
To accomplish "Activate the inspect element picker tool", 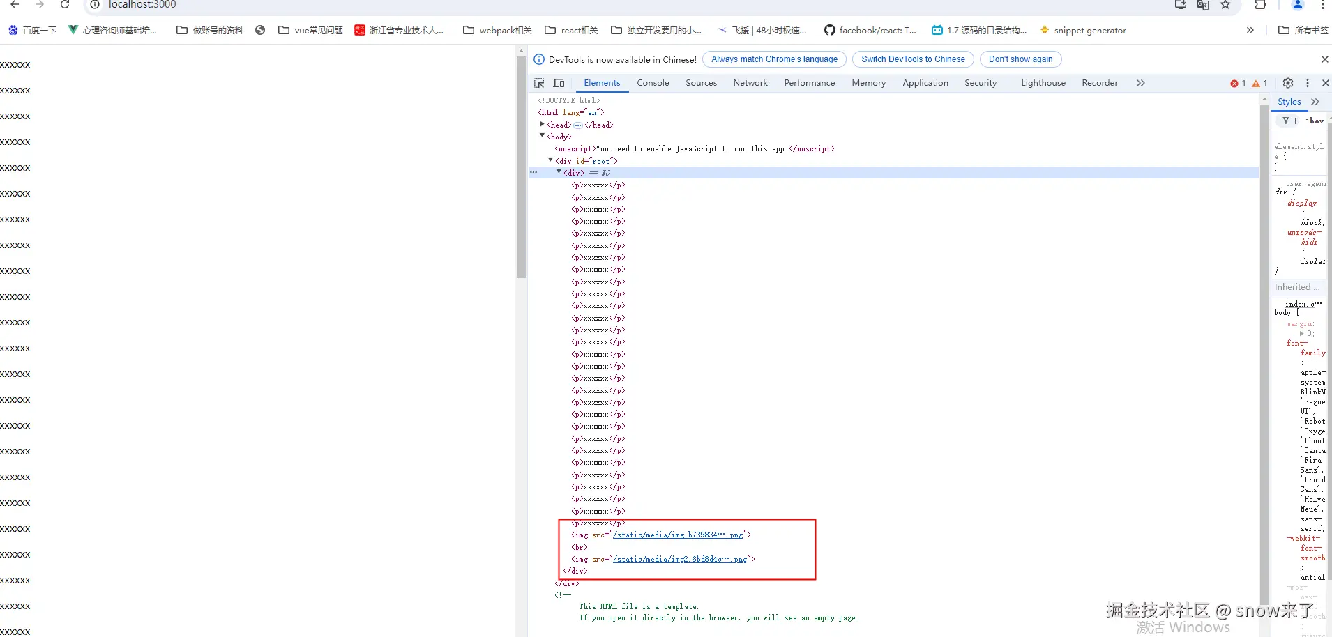I will click(x=539, y=83).
